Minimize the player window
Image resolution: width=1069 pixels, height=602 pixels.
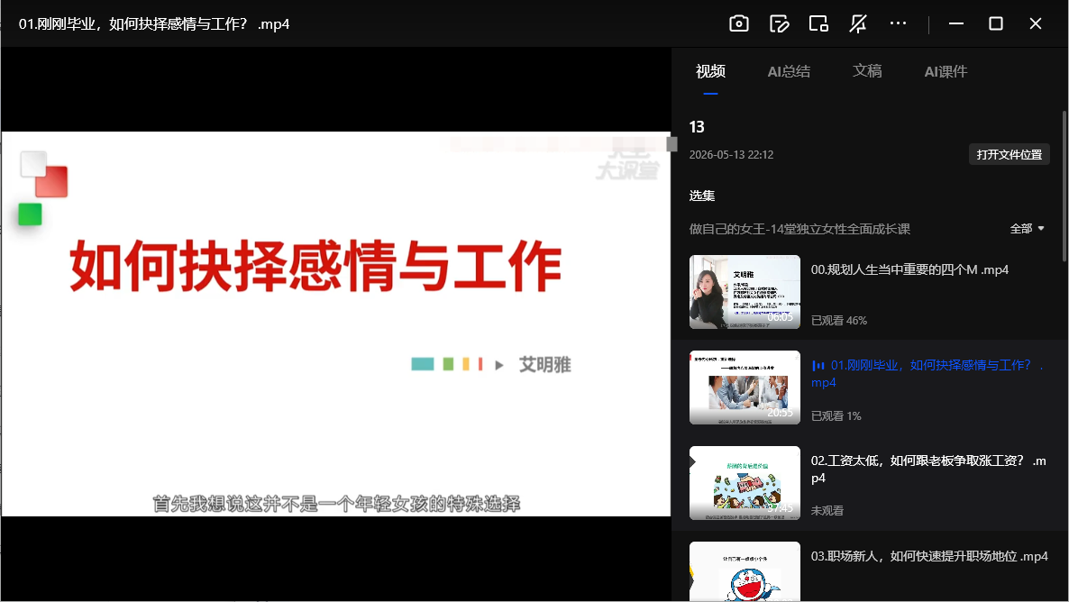[955, 23]
